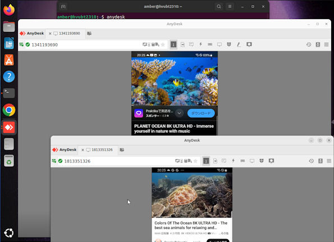Click the sea turtle video thumbnail
The image size is (334, 242).
point(192,195)
